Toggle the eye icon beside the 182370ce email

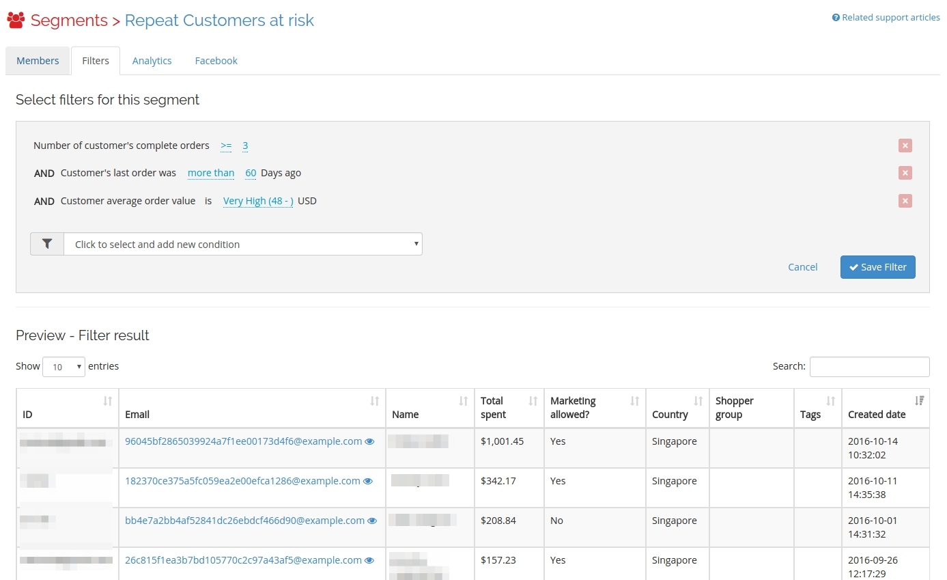coord(368,481)
